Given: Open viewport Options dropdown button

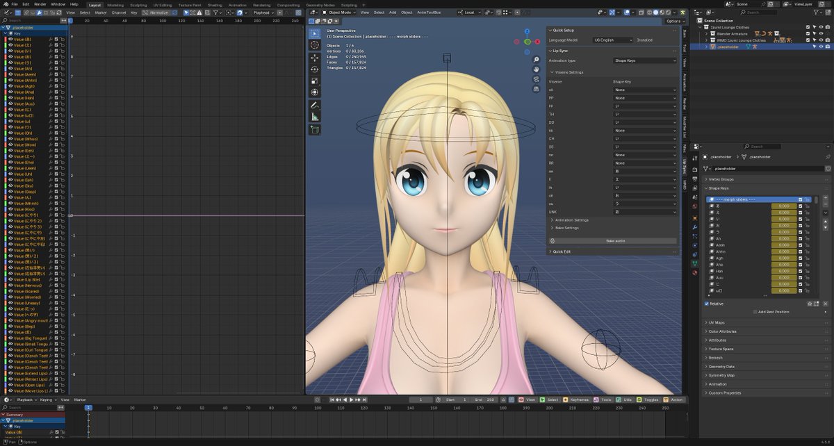Looking at the screenshot, I should point(673,22).
